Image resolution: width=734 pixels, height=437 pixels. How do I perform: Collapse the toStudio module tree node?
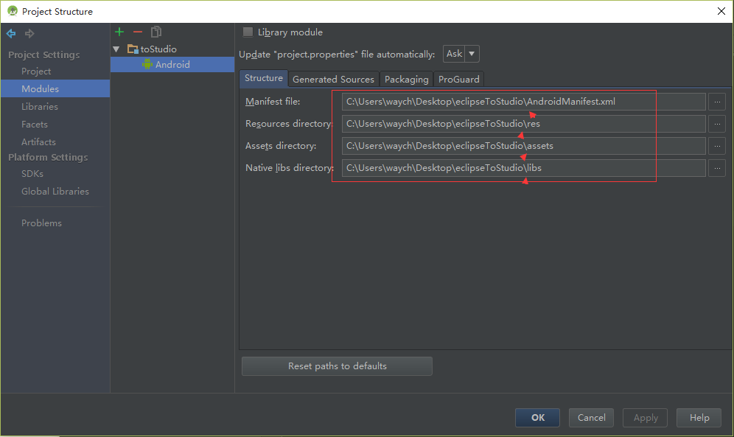pyautogui.click(x=116, y=49)
